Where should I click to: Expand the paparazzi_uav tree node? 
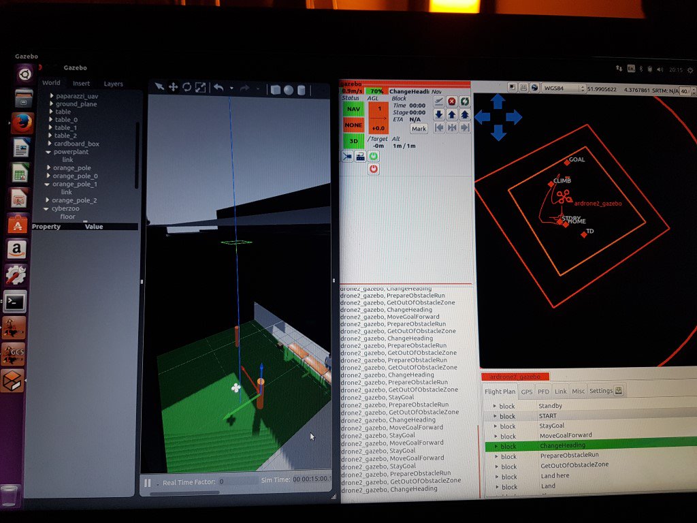point(52,95)
